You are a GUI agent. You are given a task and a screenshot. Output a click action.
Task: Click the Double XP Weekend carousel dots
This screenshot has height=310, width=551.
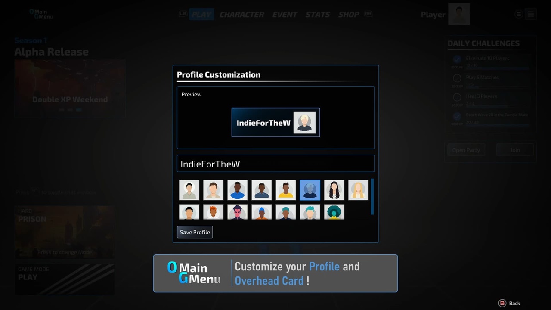[70, 109]
